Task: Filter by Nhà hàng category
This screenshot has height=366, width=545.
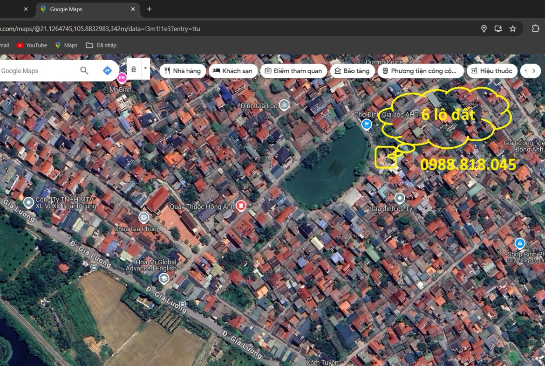Action: click(x=183, y=71)
